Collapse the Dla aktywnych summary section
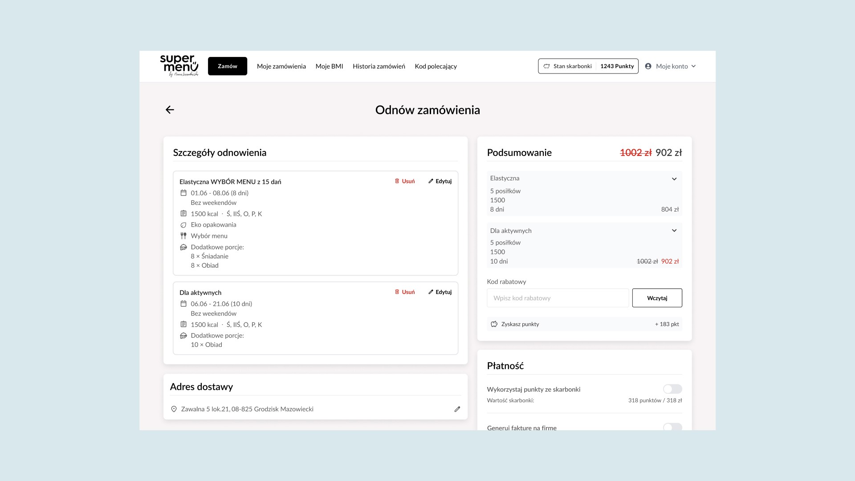 (x=674, y=231)
